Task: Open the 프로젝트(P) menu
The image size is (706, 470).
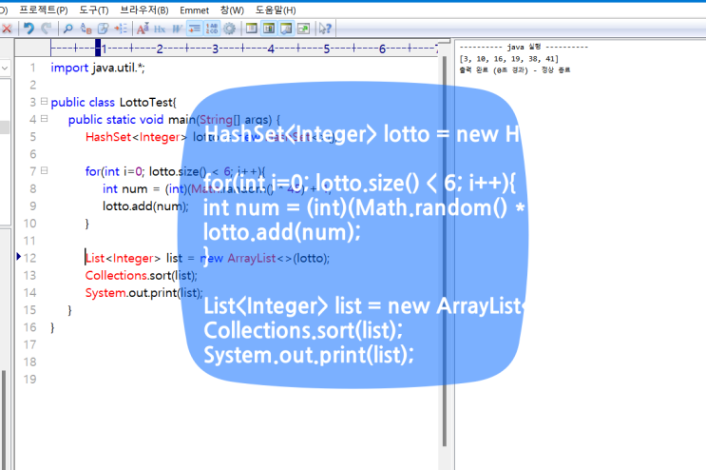Action: tap(46, 10)
